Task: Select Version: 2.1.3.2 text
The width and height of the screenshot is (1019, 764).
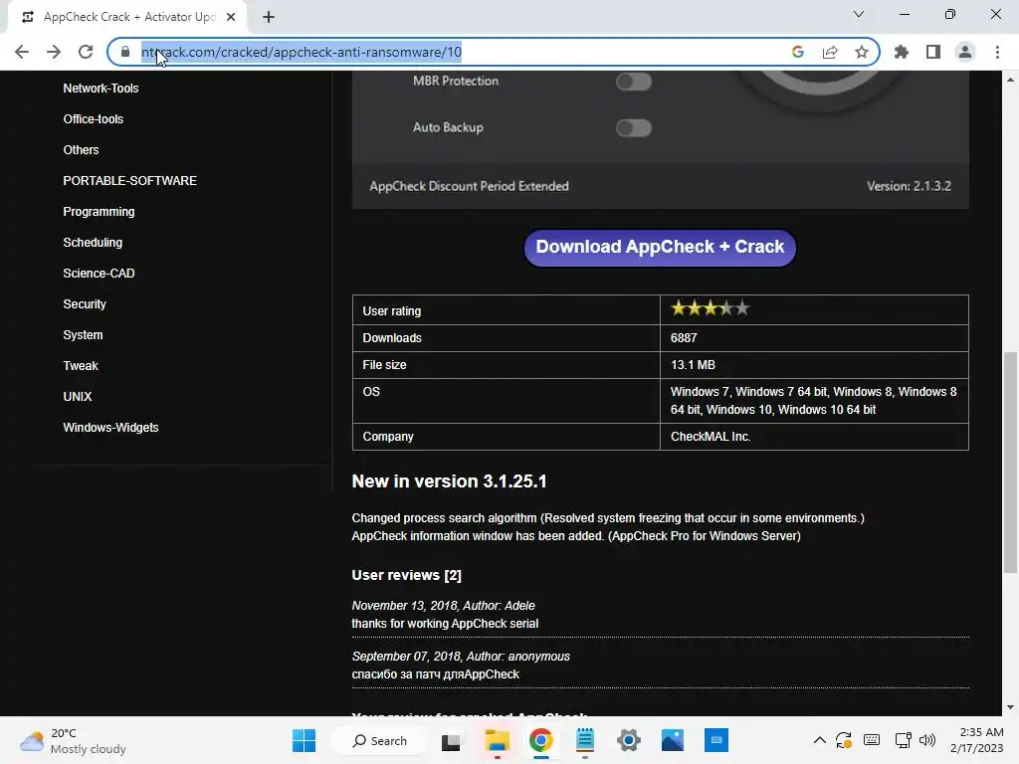Action: [x=909, y=186]
